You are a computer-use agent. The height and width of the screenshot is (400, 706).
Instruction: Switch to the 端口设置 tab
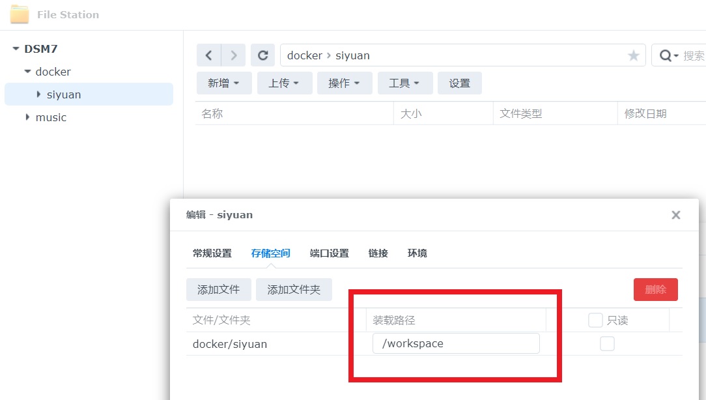tap(329, 253)
